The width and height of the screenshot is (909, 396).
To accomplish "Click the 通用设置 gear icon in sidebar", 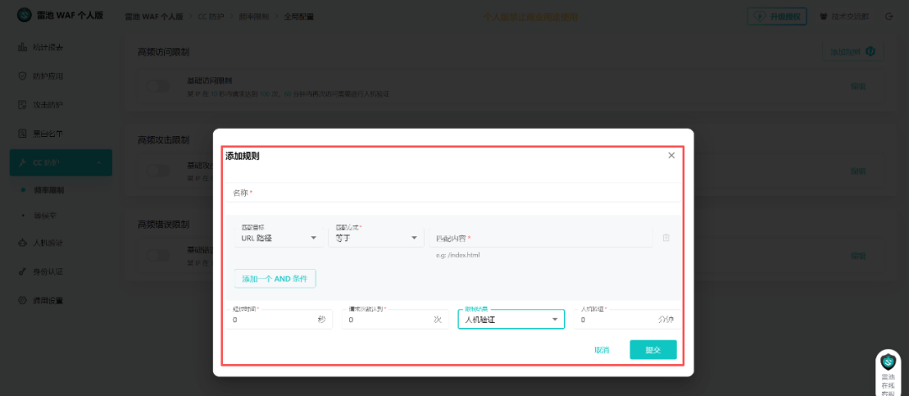I will click(23, 300).
